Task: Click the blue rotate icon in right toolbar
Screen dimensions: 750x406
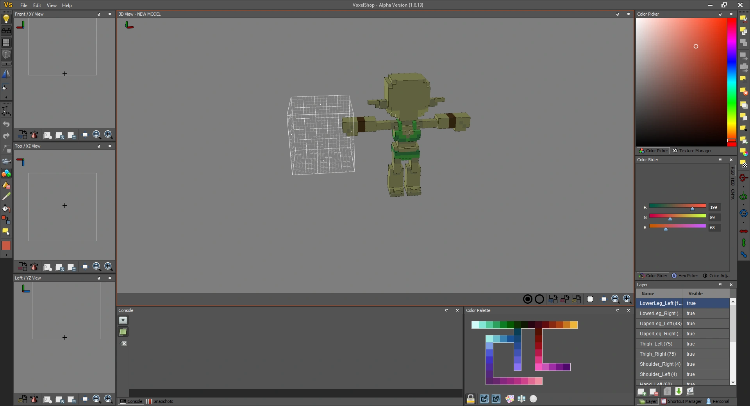Action: pyautogui.click(x=744, y=213)
